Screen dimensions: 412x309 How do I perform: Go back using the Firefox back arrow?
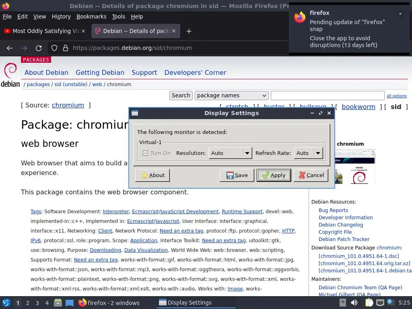pos(10,48)
